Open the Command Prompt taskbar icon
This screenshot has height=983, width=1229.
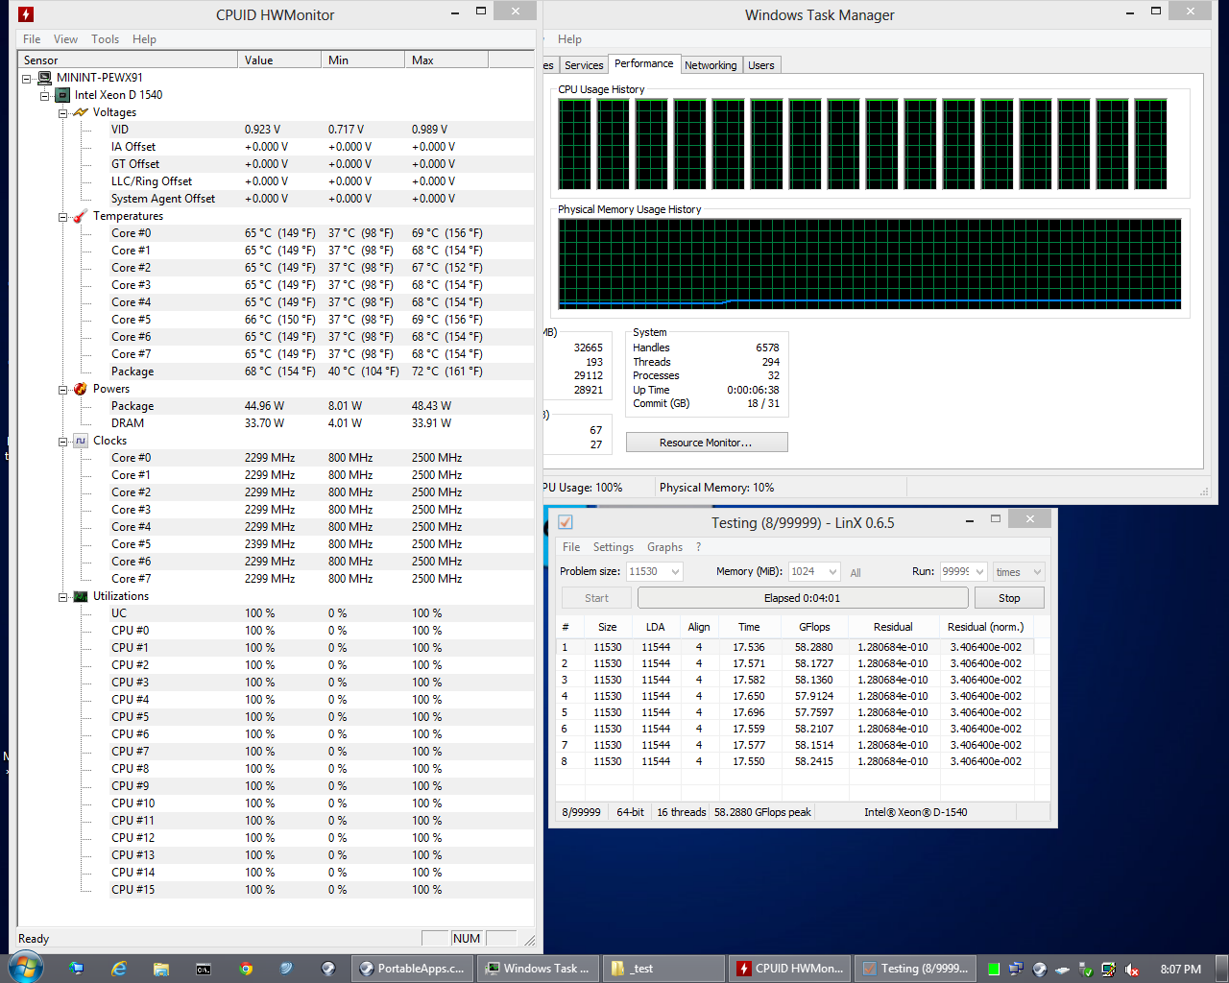click(204, 969)
